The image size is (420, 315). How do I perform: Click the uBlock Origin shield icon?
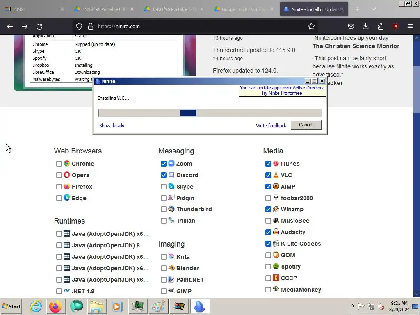pyautogui.click(x=395, y=26)
